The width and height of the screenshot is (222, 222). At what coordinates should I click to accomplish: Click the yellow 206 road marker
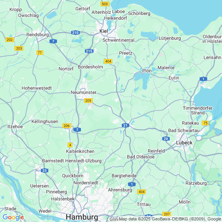click(67, 126)
